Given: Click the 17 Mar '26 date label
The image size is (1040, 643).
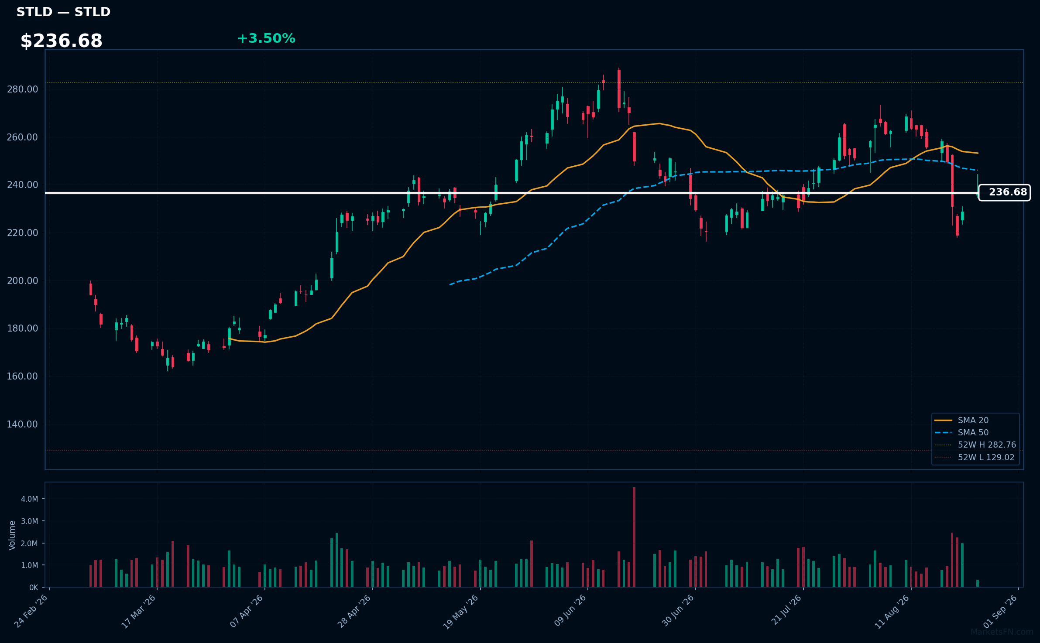Looking at the screenshot, I should pyautogui.click(x=139, y=611).
